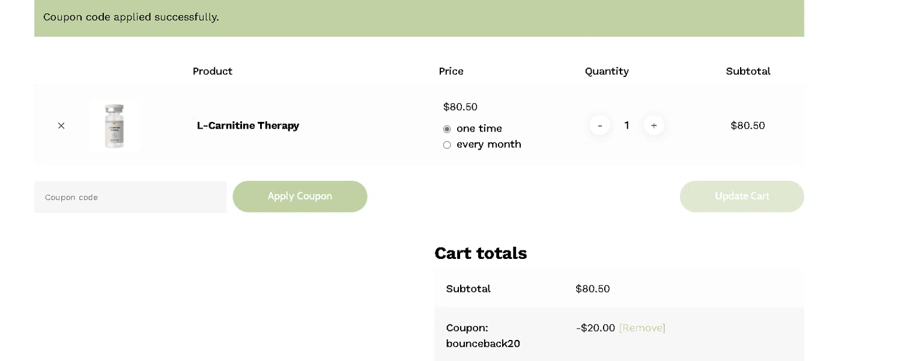Click into the Coupon code field

tap(130, 197)
